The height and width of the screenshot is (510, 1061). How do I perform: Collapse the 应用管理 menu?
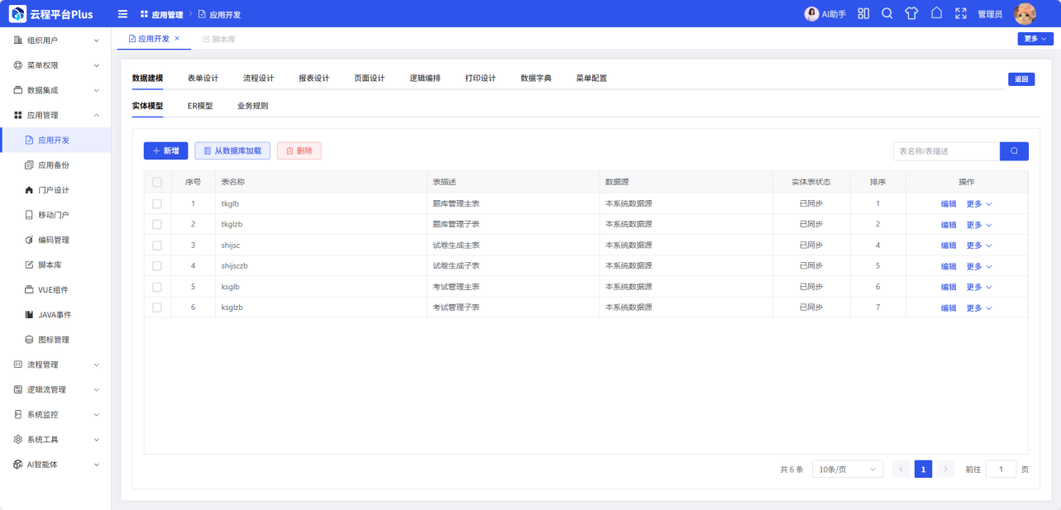click(x=55, y=115)
